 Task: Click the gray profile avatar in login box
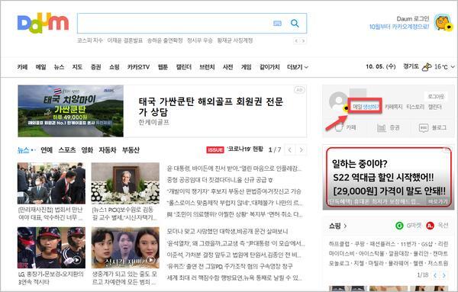click(339, 101)
